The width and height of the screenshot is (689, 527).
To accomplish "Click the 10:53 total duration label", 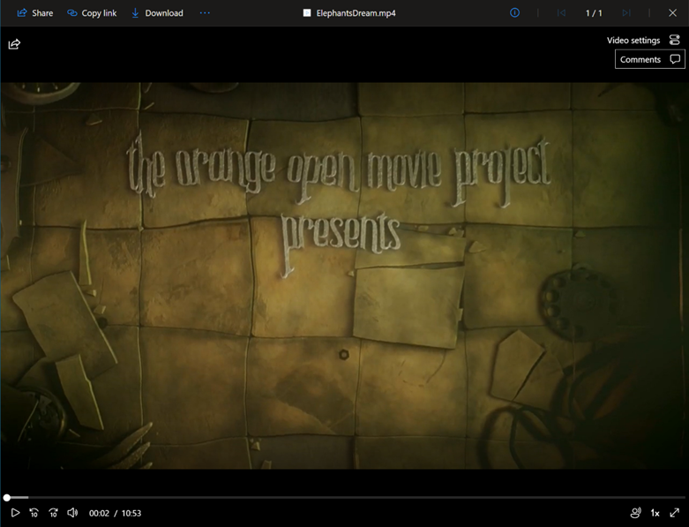I will [x=131, y=513].
